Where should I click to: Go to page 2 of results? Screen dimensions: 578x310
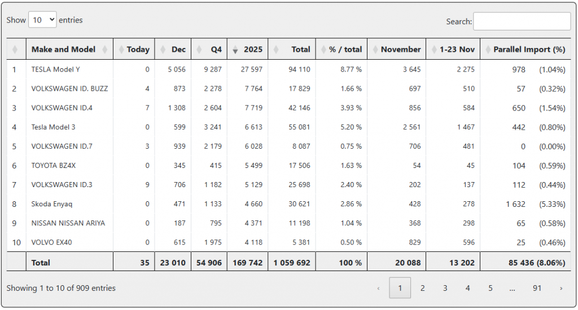click(x=422, y=288)
